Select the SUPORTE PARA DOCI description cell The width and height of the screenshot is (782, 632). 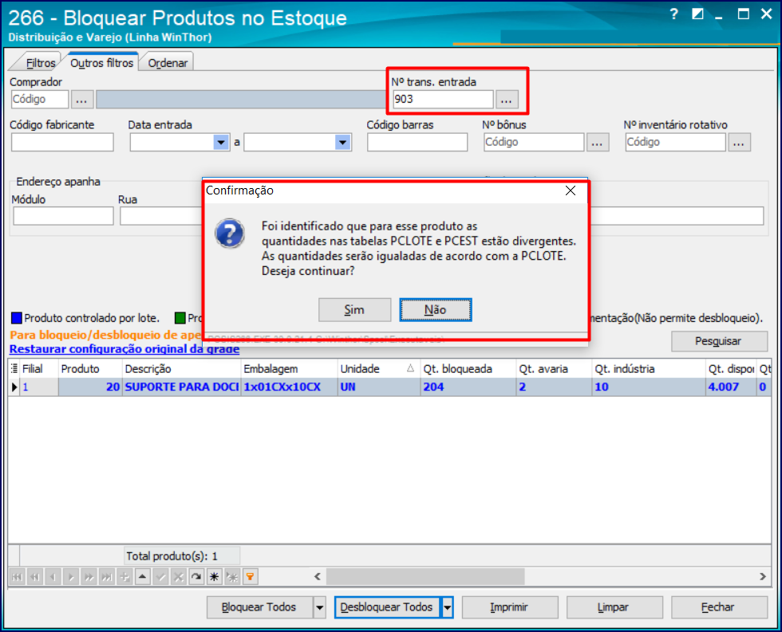coord(182,387)
